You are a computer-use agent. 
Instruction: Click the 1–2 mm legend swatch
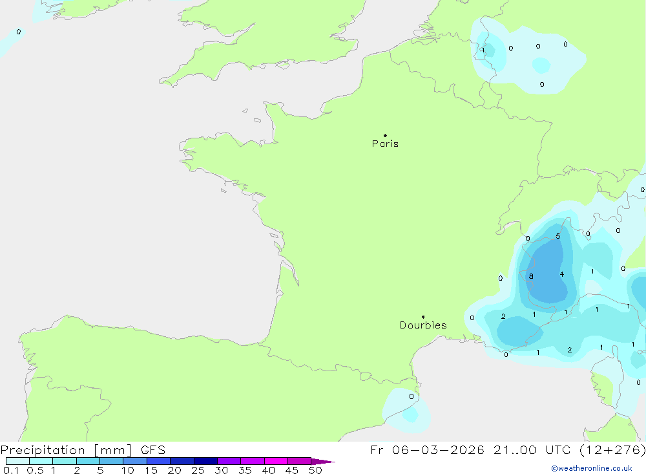point(65,461)
